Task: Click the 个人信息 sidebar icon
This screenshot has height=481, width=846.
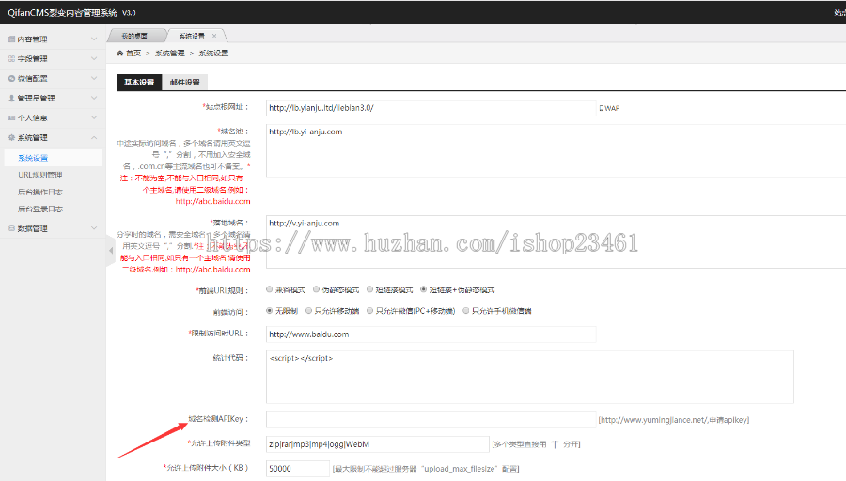Action: click(x=11, y=118)
